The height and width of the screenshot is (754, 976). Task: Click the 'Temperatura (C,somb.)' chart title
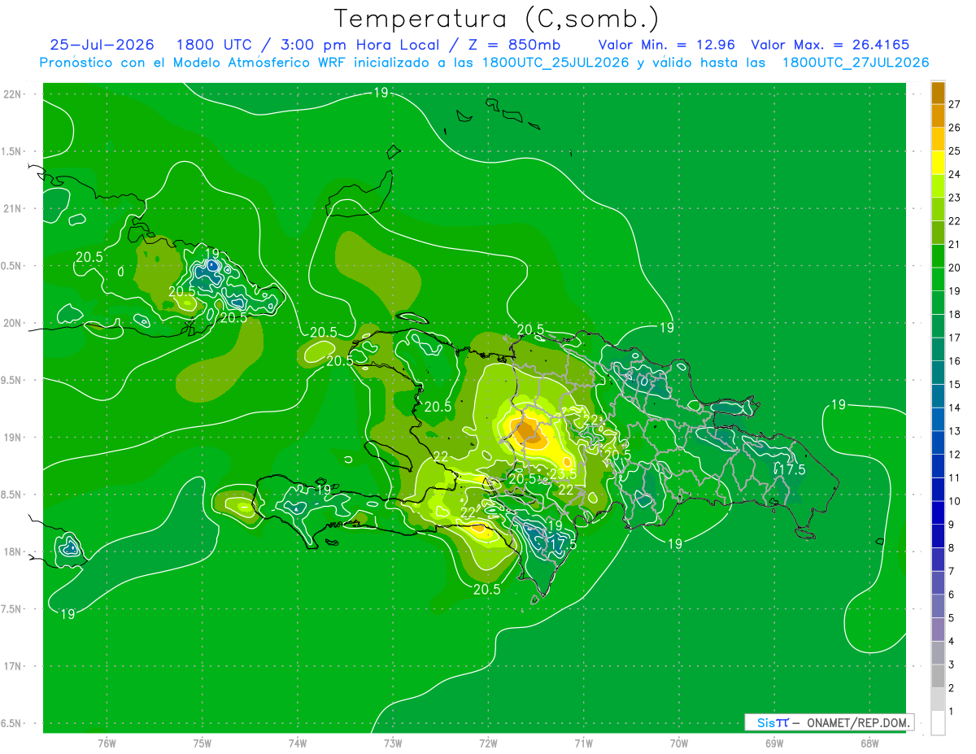click(x=496, y=19)
